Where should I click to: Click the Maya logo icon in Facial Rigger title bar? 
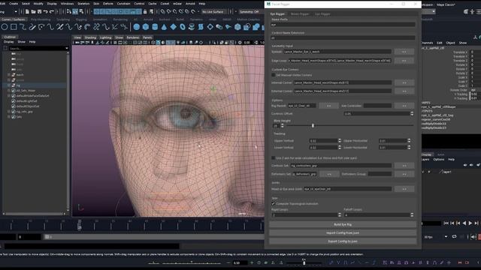pos(268,4)
